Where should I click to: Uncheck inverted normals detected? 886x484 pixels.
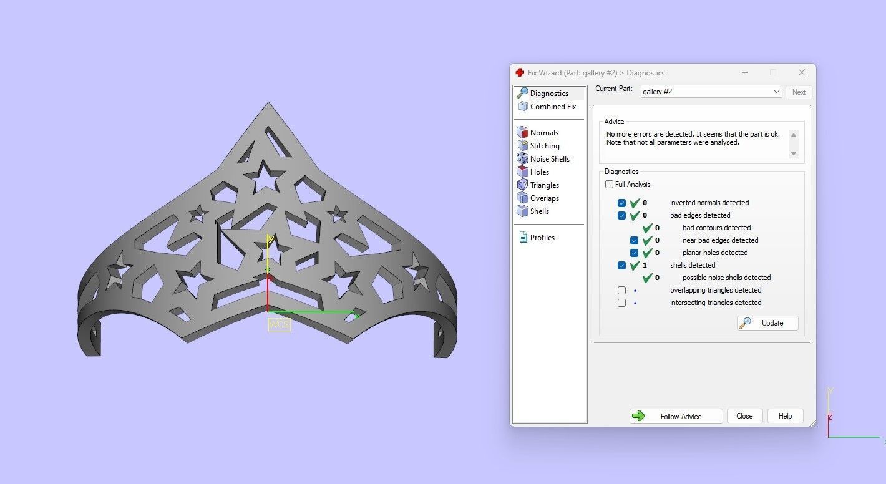point(622,203)
